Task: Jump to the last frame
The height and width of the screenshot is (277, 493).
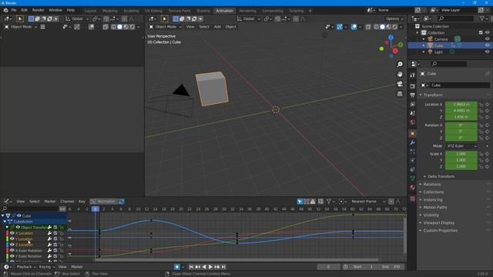Action: [x=223, y=267]
